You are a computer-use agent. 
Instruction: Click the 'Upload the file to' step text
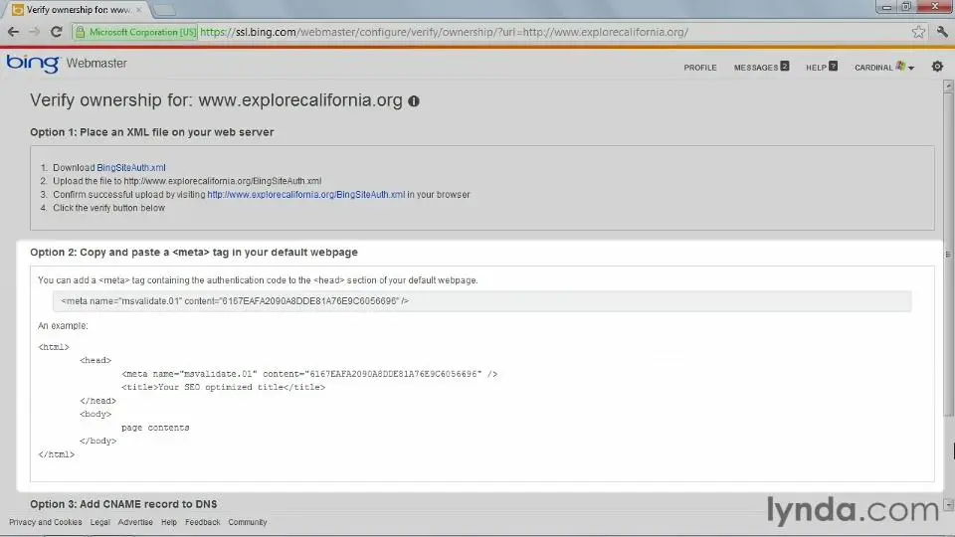[x=187, y=181]
